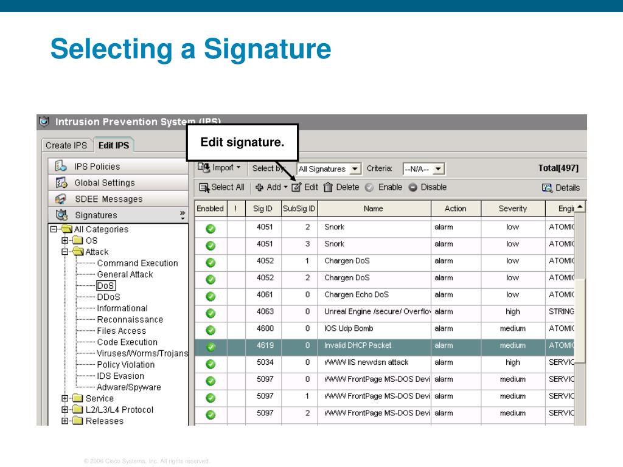Select the Command Execution category
This screenshot has height=467, width=623.
(137, 263)
